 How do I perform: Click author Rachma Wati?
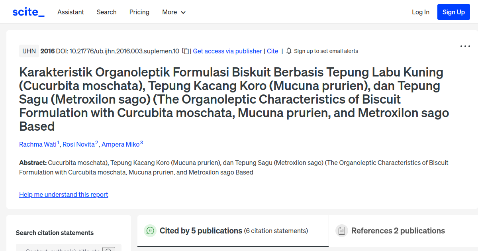[x=37, y=144]
